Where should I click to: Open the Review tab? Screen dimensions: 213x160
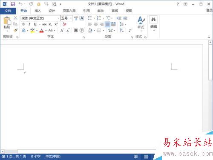[115, 11]
